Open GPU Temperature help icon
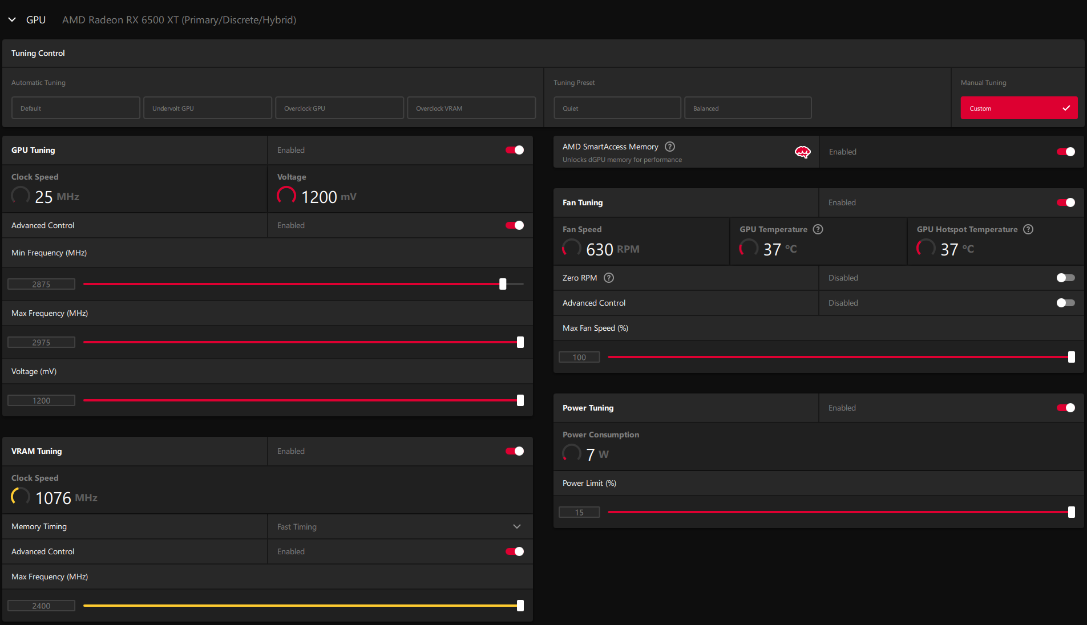 click(x=818, y=229)
